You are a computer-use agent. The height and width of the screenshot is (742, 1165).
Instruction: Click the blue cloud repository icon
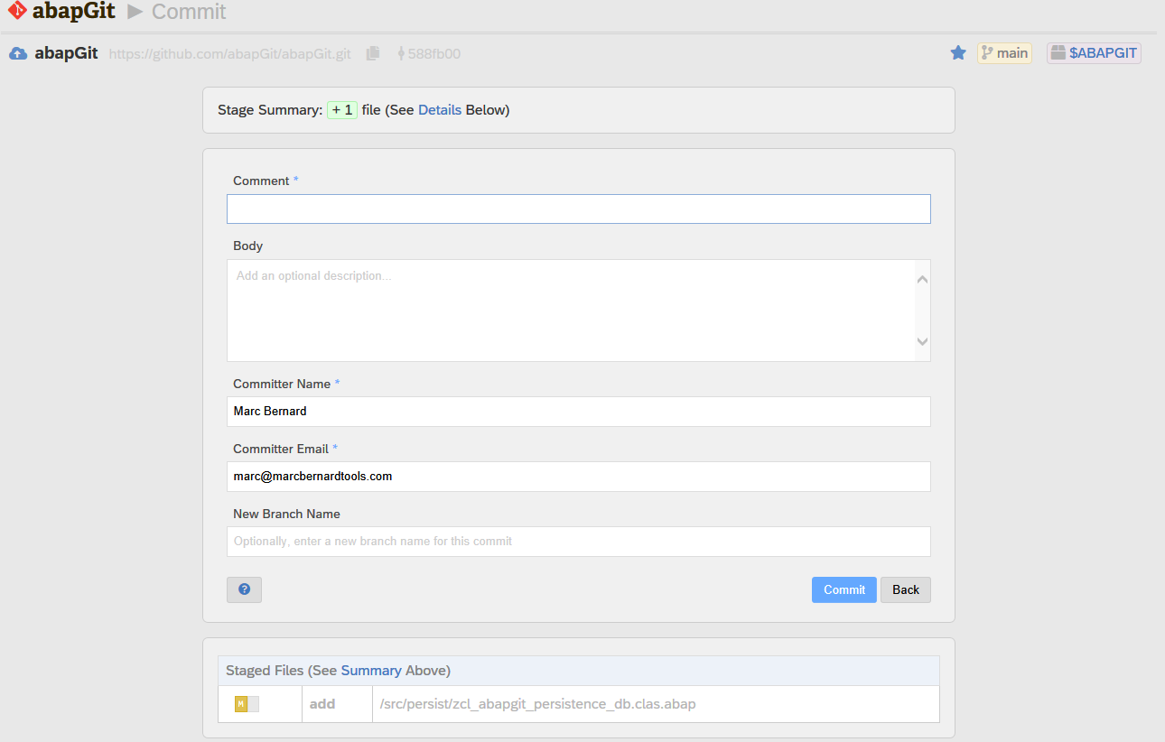18,52
